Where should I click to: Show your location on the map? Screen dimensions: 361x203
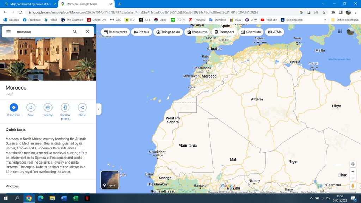coord(353,164)
